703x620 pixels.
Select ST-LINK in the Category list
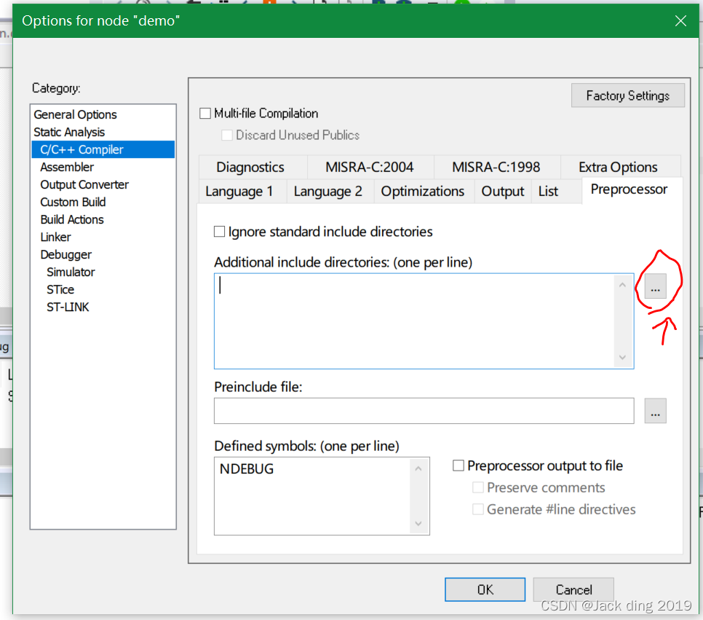pyautogui.click(x=68, y=307)
